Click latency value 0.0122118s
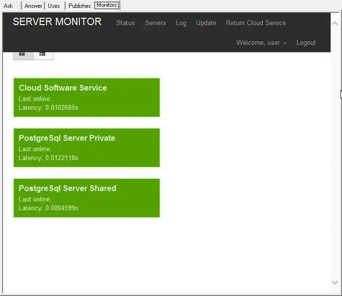Viewport: 342px width, 296px height. [62, 158]
